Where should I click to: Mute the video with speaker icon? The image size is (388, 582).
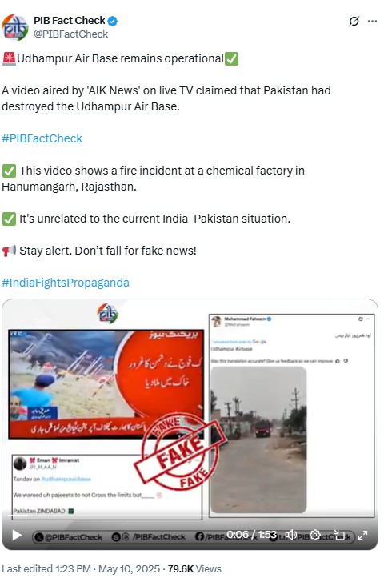tap(291, 535)
